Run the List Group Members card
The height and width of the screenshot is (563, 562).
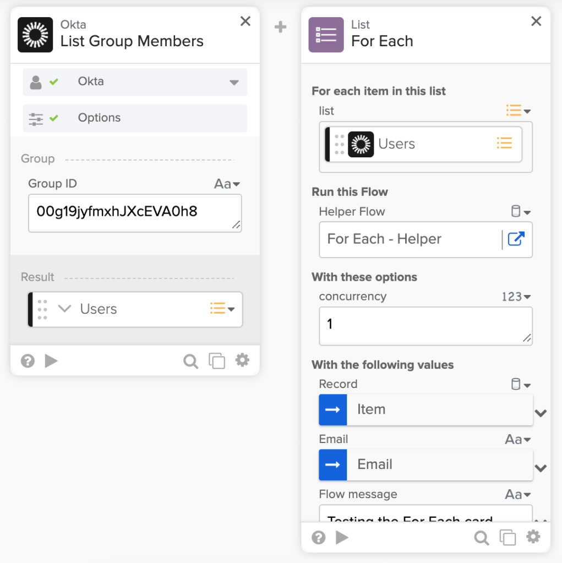point(51,361)
